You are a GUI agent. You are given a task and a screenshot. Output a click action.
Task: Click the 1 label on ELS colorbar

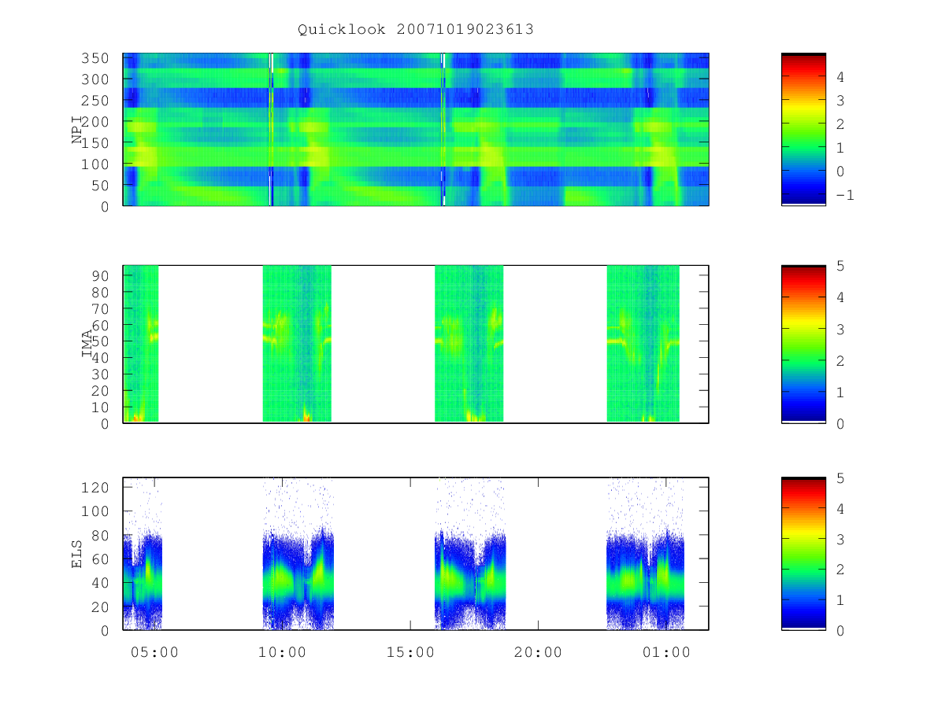point(840,600)
